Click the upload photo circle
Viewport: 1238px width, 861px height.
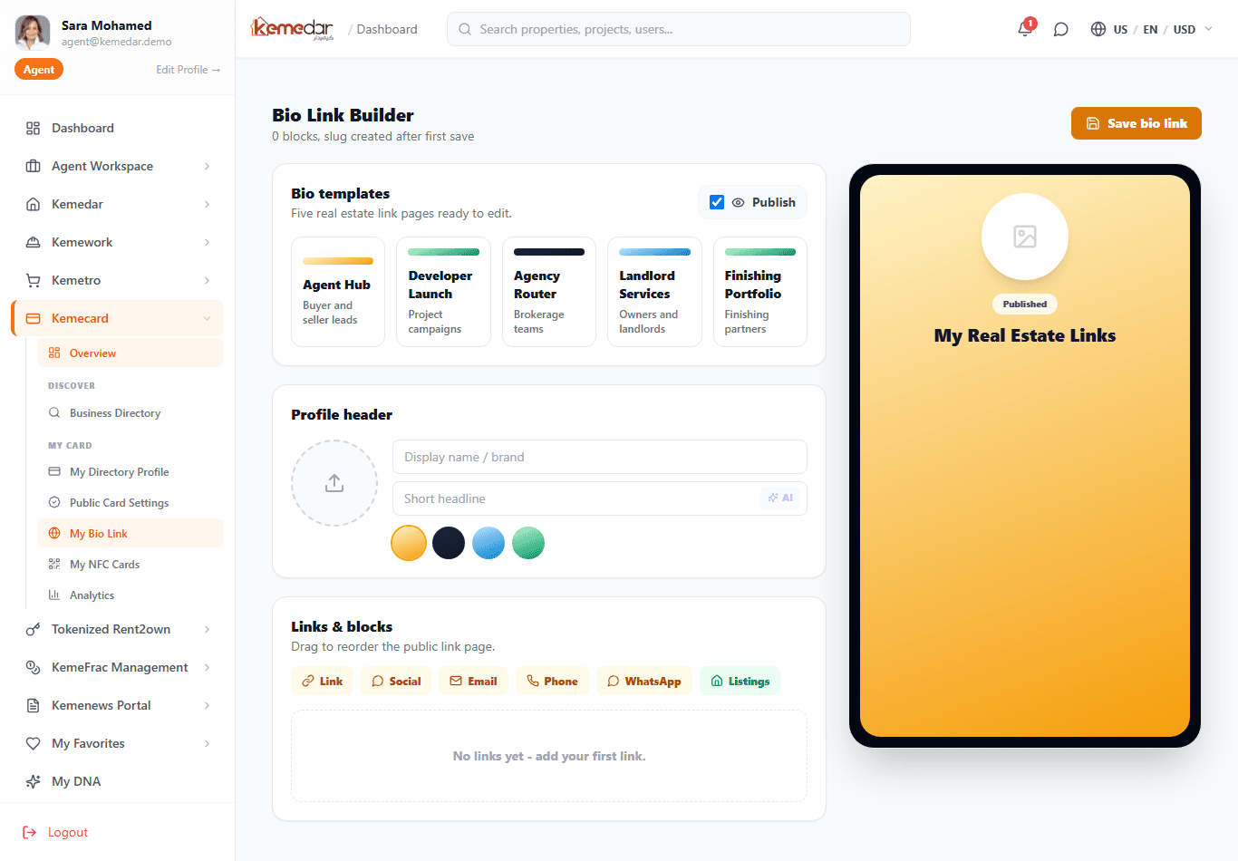point(334,483)
